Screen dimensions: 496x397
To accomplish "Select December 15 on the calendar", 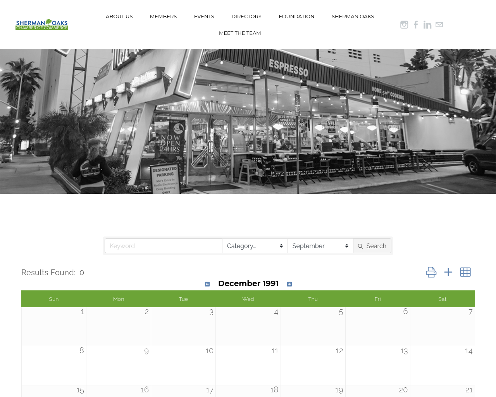I will (54, 391).
